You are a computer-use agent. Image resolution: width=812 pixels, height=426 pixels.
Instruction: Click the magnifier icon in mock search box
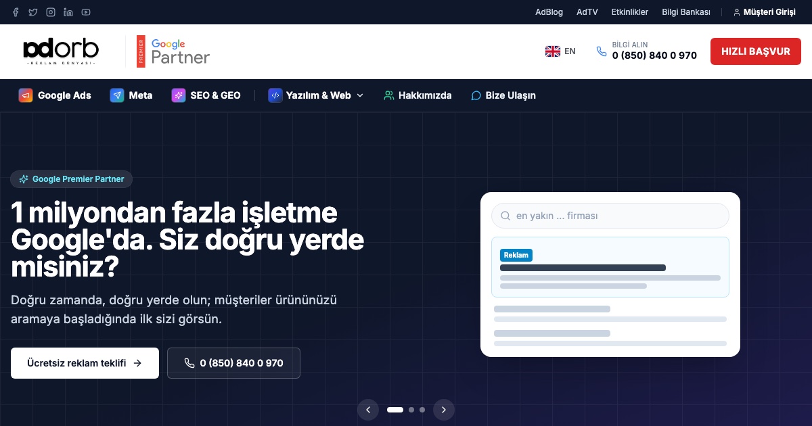click(505, 216)
